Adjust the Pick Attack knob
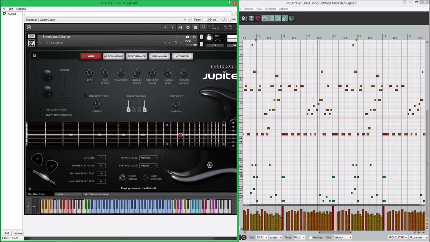Viewport: 430px width, 242px height. point(105,73)
